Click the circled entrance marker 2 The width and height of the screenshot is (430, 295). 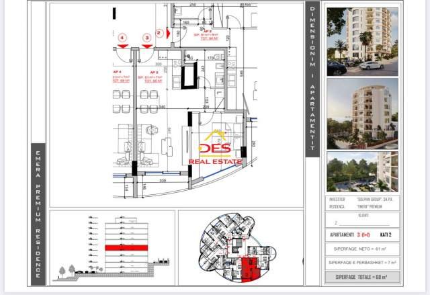click(159, 33)
